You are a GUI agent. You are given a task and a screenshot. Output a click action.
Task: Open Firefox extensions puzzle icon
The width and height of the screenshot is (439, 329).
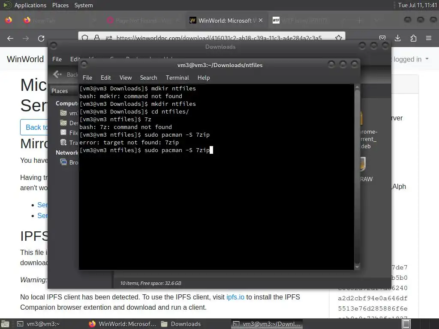[413, 38]
